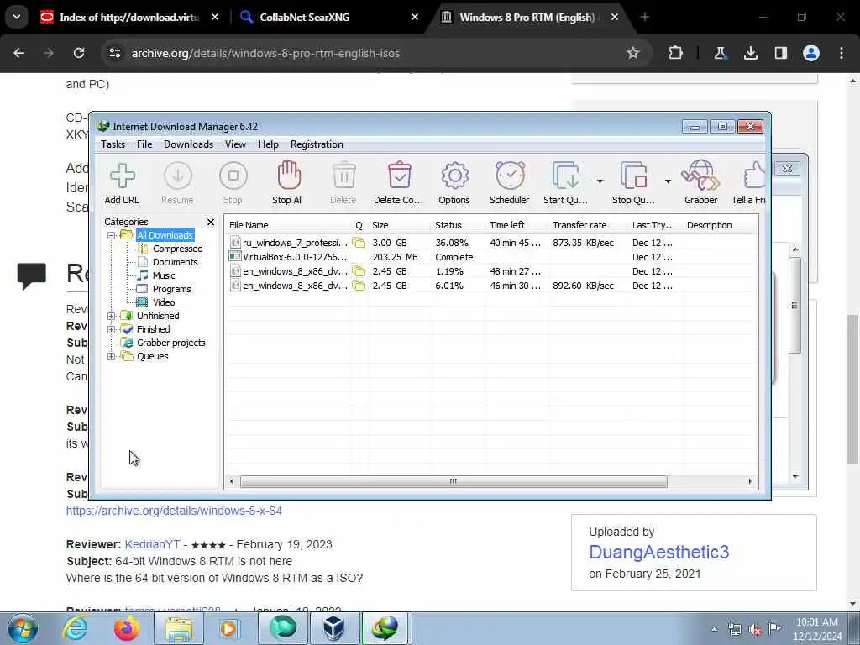The width and height of the screenshot is (860, 645).
Task: Collapse the All Downloads tree node
Action: coord(112,235)
